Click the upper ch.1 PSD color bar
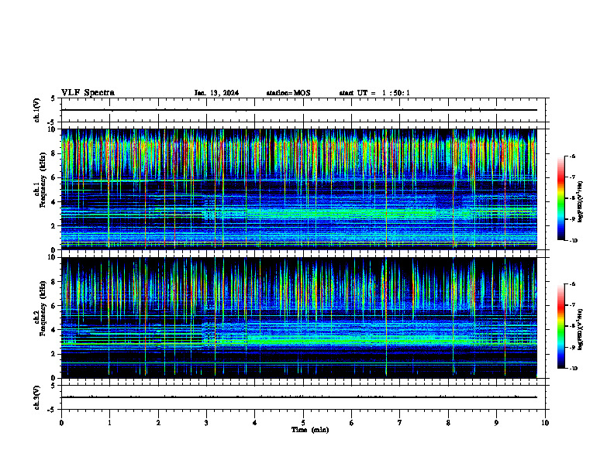 561,198
